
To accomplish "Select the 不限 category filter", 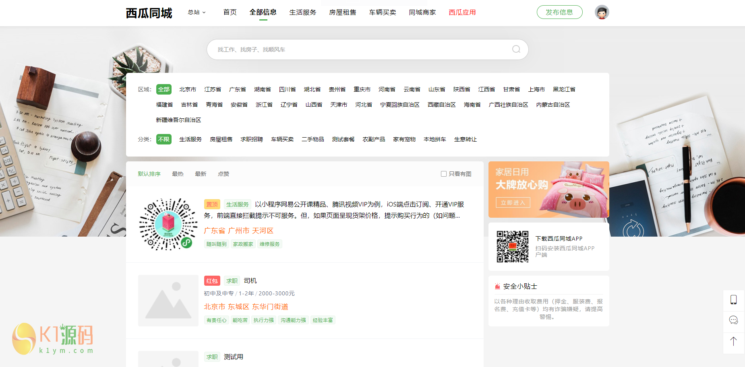I will point(163,139).
